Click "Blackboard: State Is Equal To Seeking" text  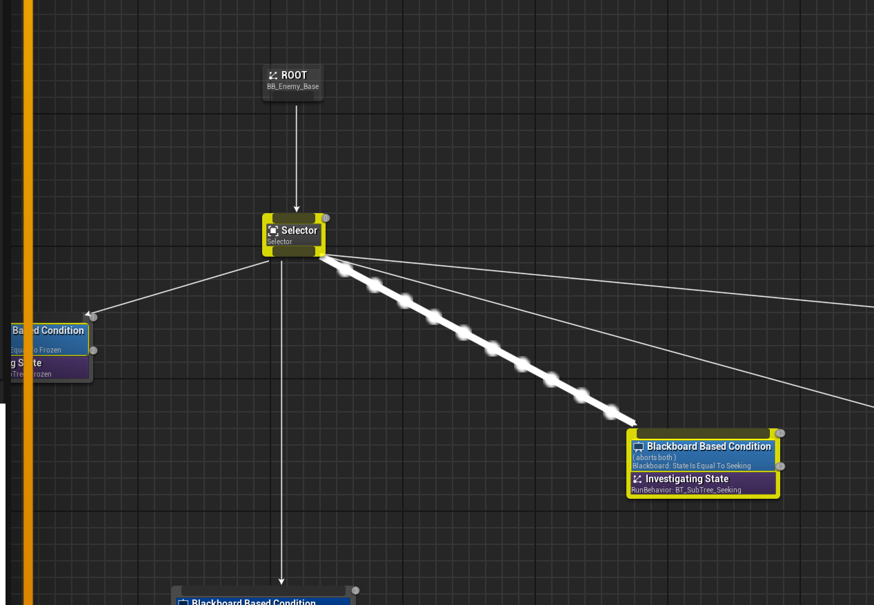pyautogui.click(x=691, y=466)
